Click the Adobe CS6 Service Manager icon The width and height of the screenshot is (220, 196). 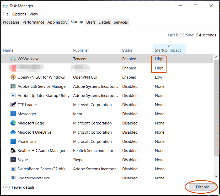tap(13, 86)
